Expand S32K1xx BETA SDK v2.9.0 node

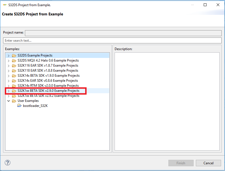[x=9, y=91]
